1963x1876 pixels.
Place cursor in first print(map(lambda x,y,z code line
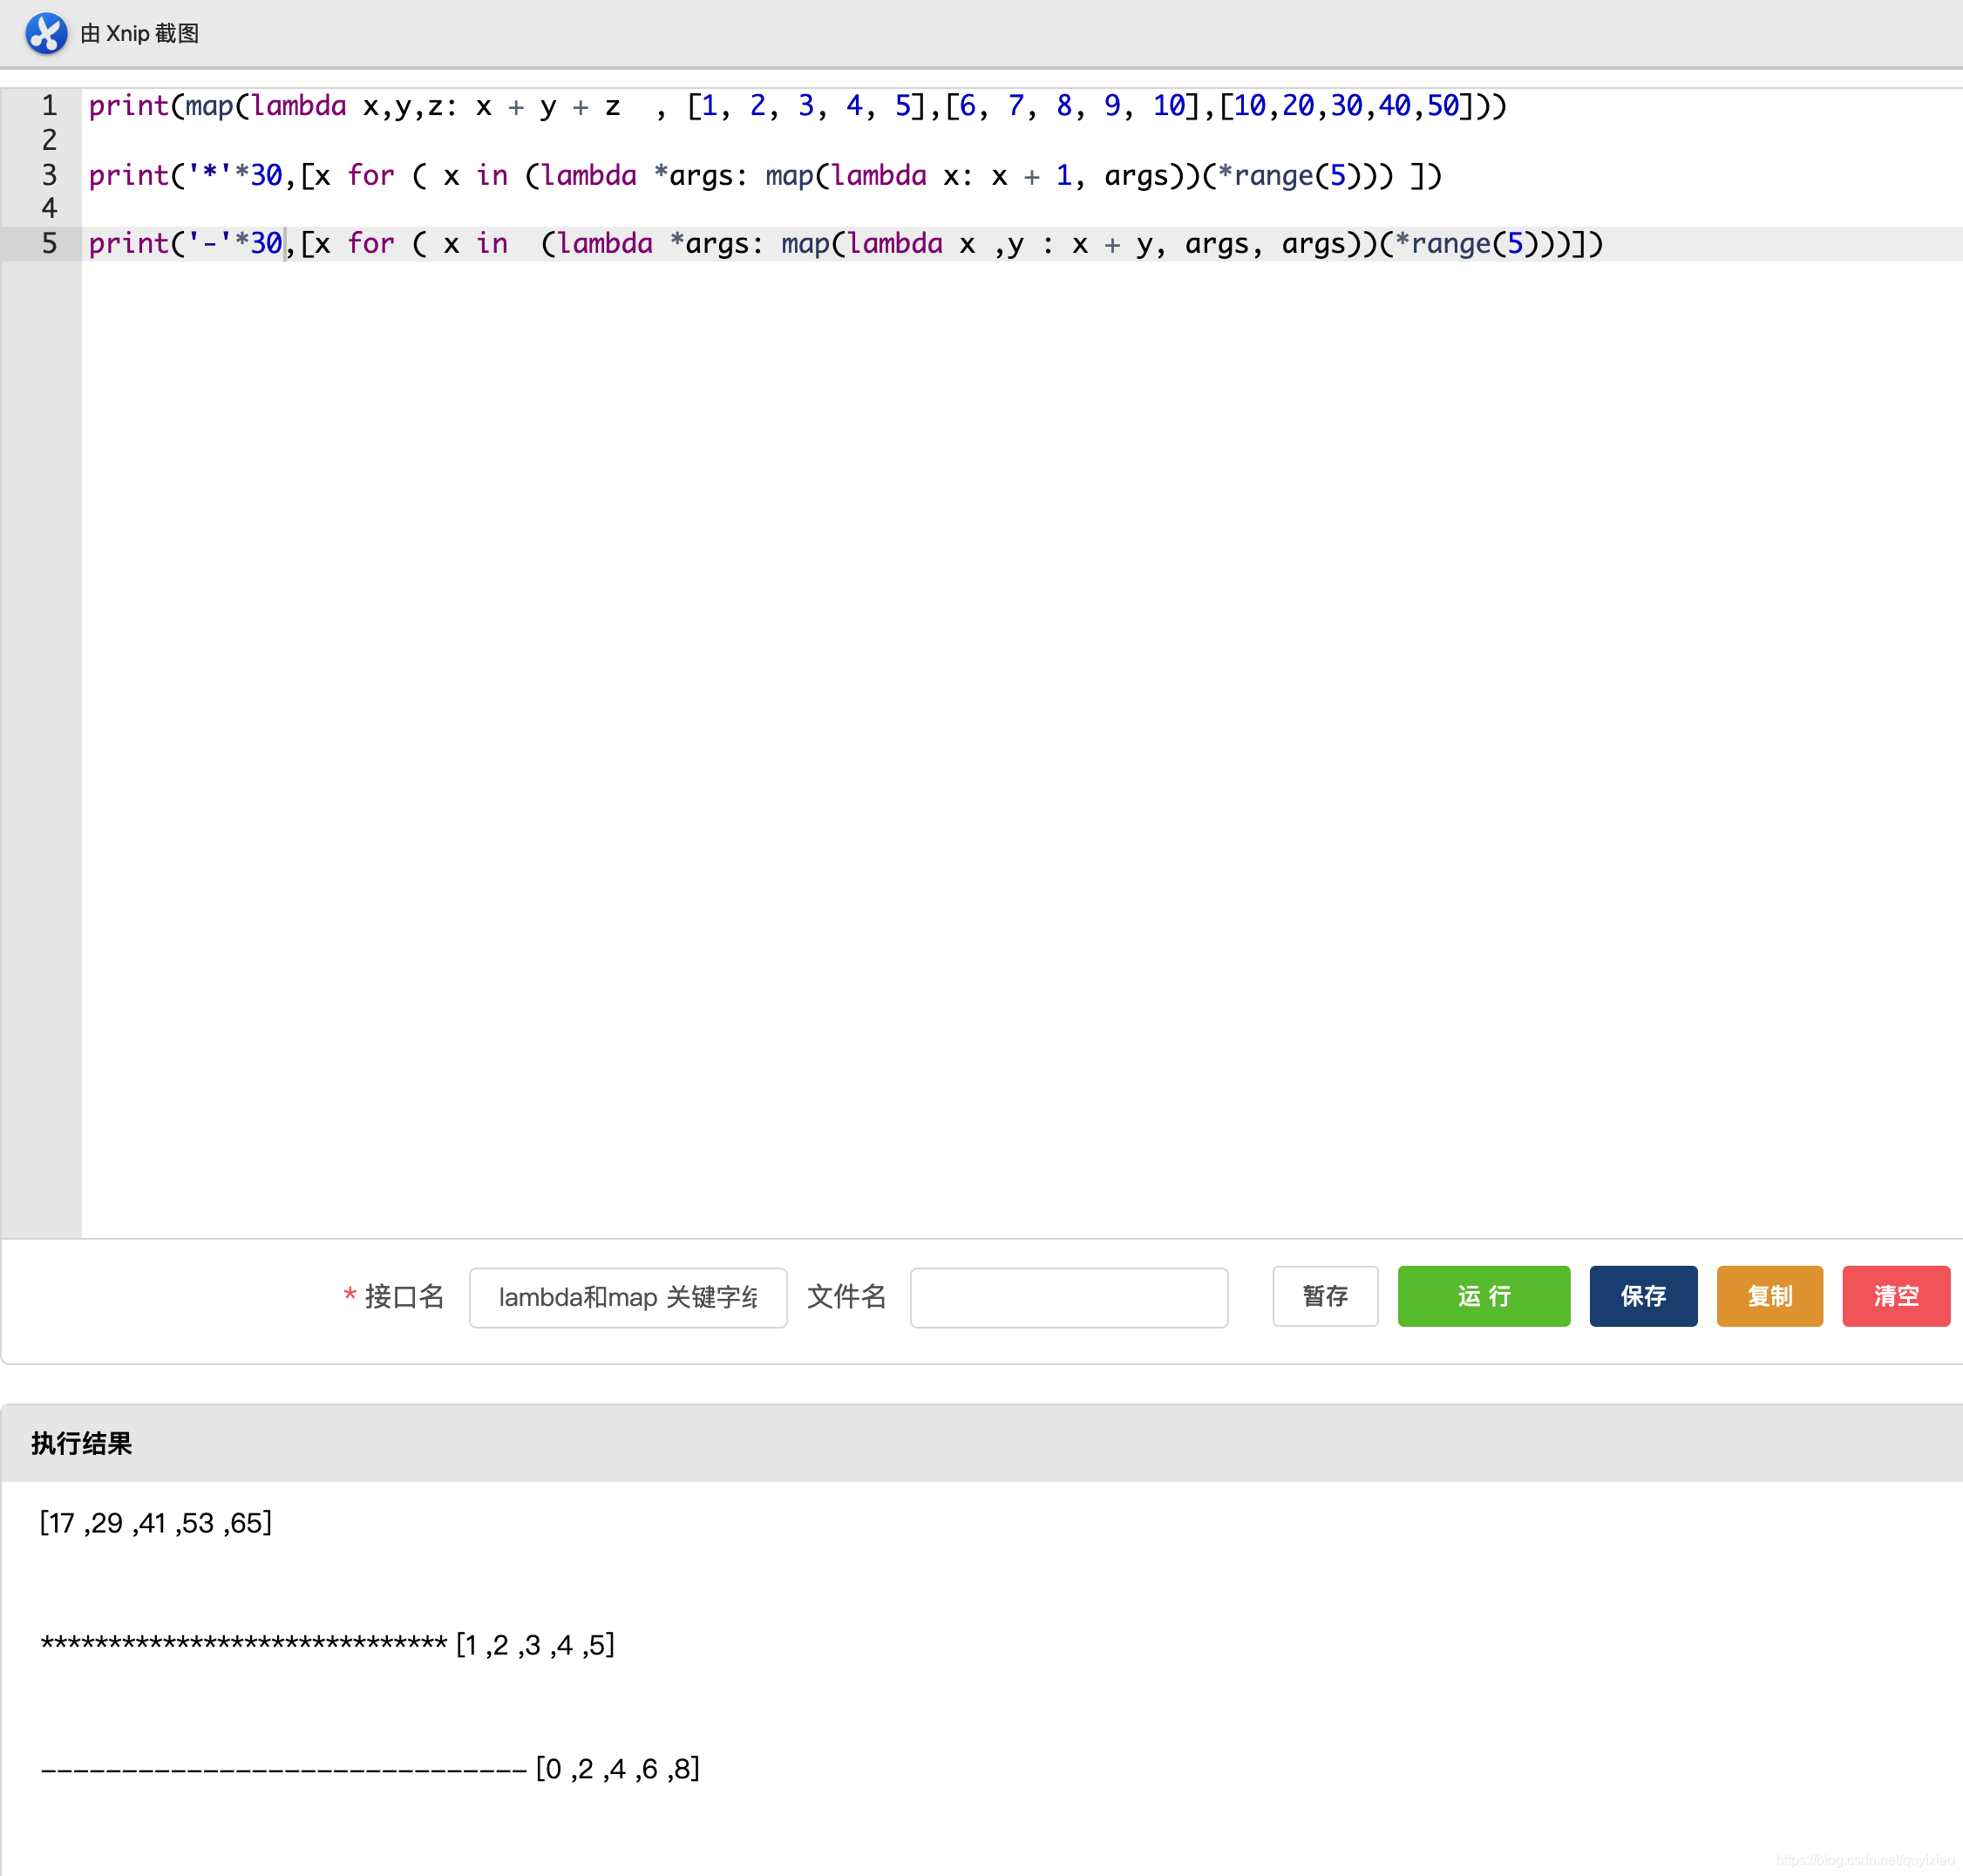pyautogui.click(x=797, y=106)
